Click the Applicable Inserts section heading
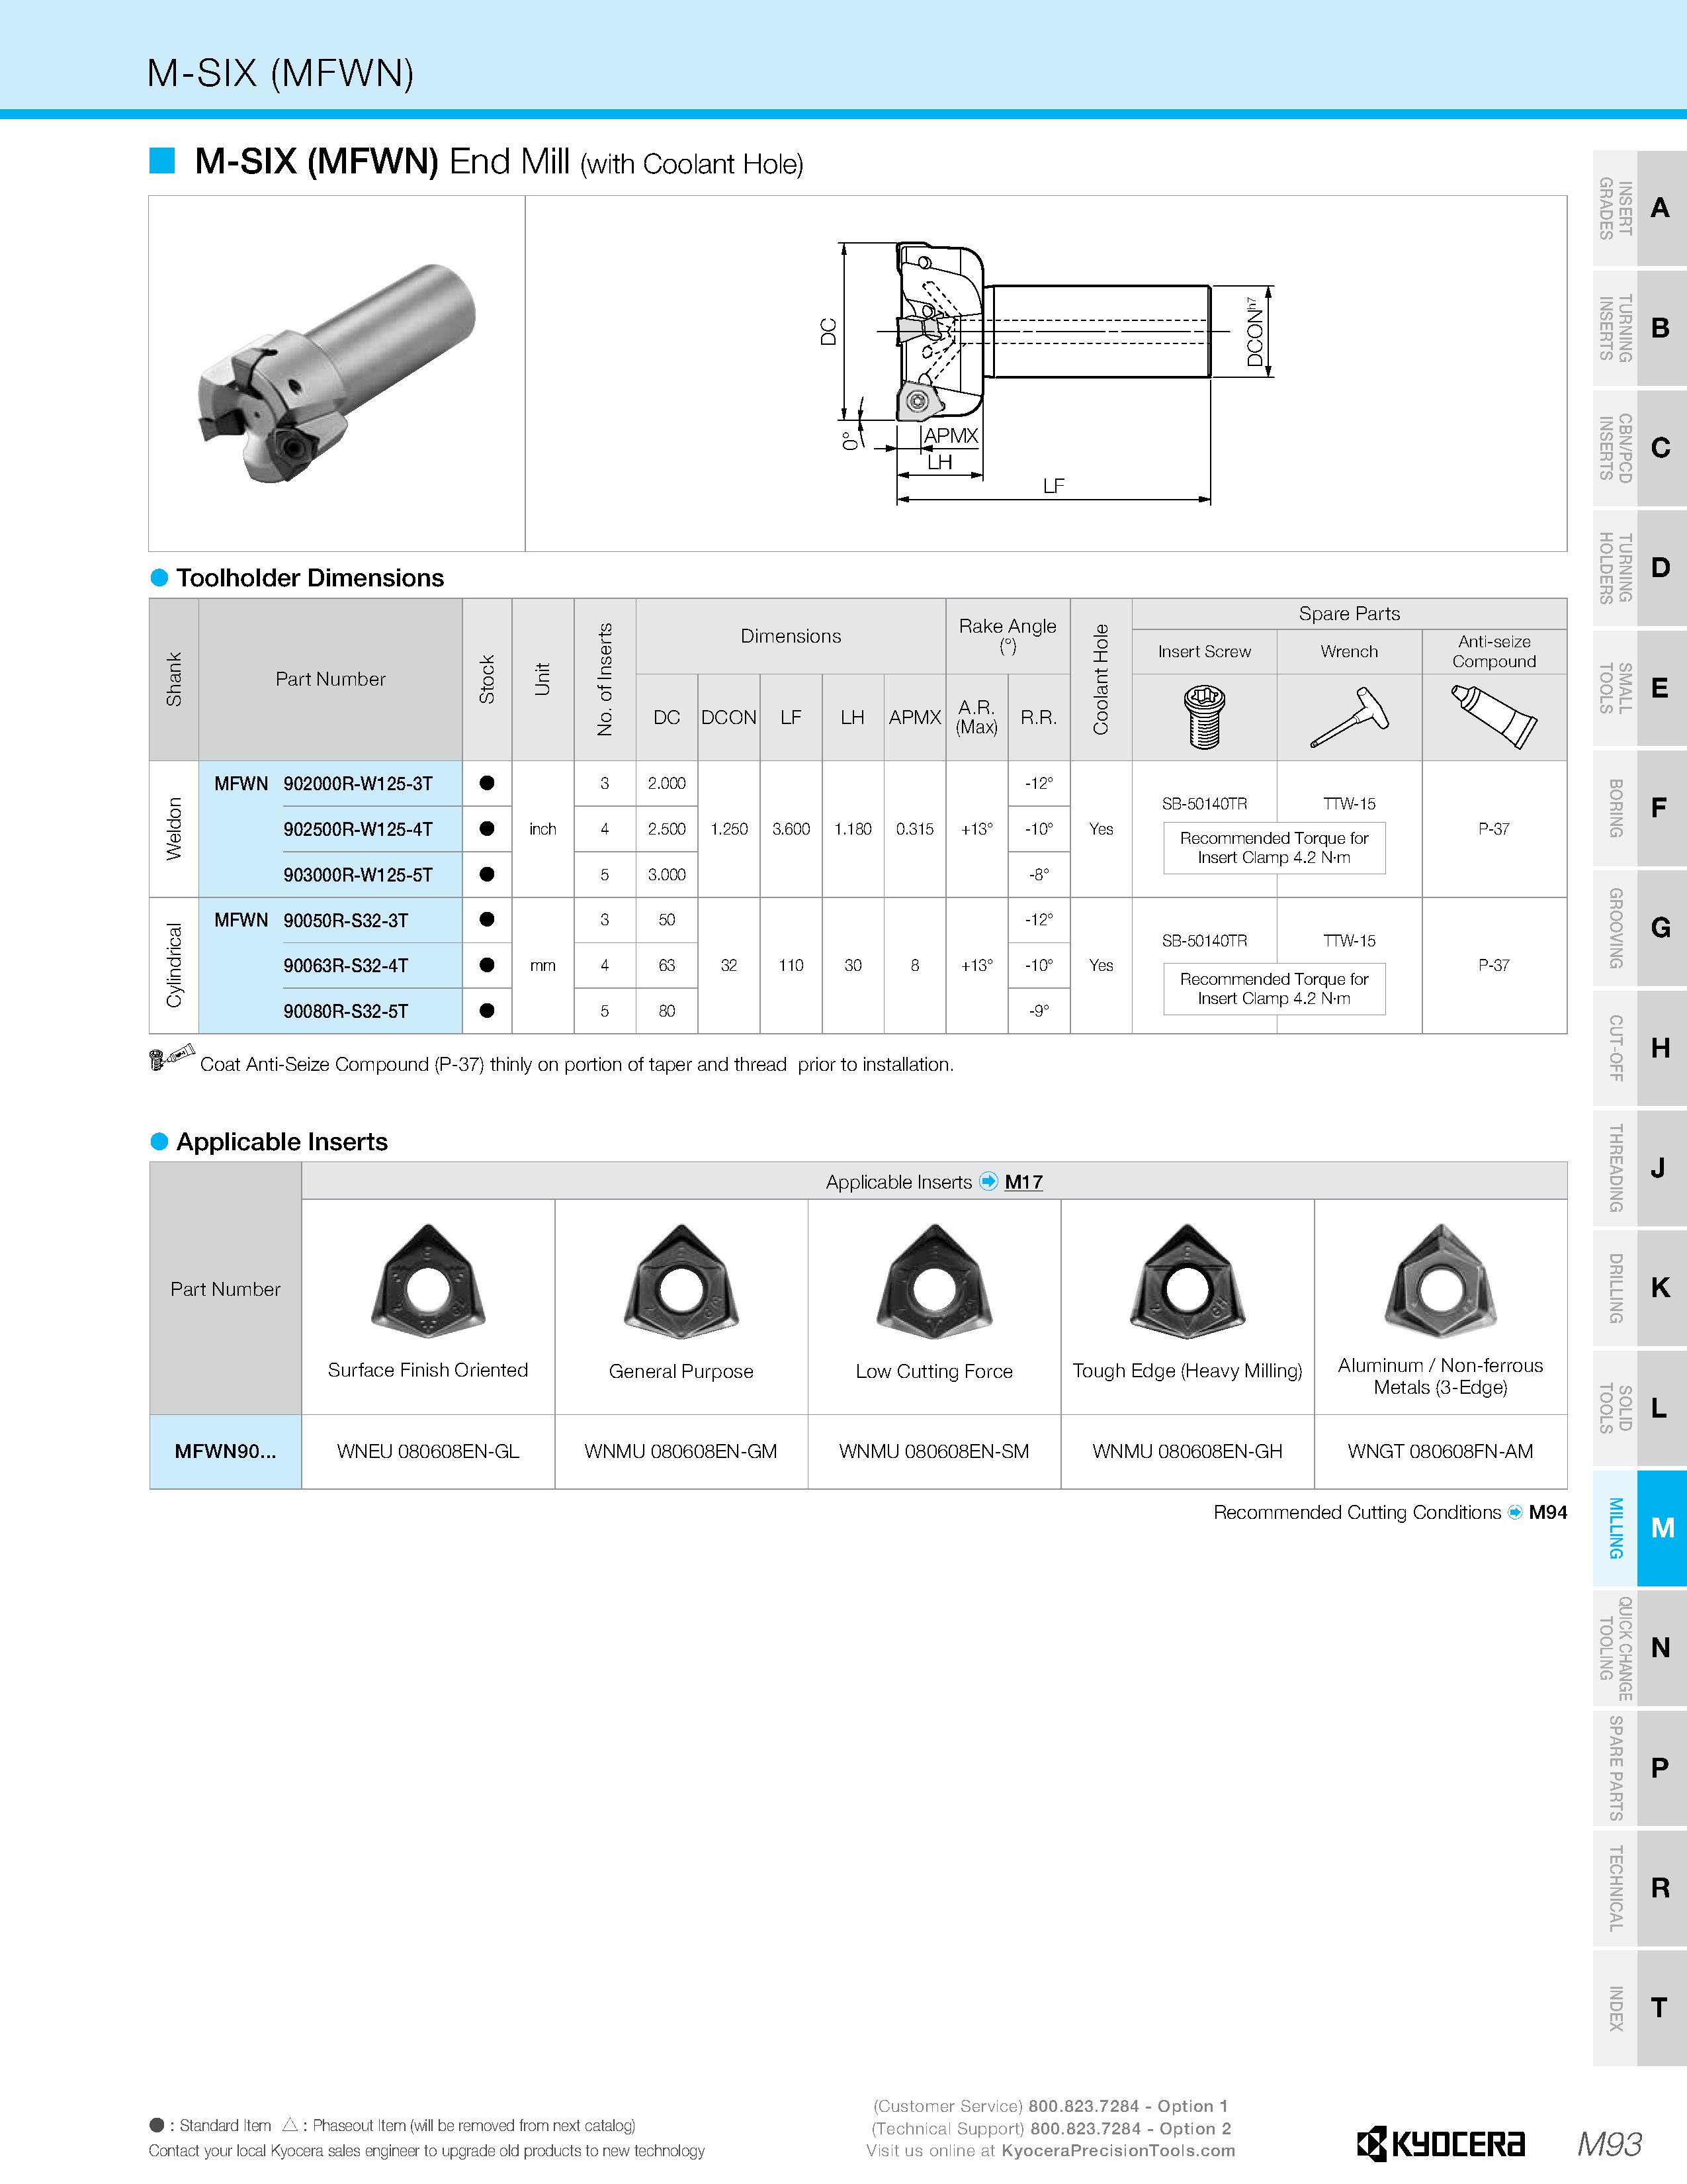1687x2184 pixels. coord(282,1142)
